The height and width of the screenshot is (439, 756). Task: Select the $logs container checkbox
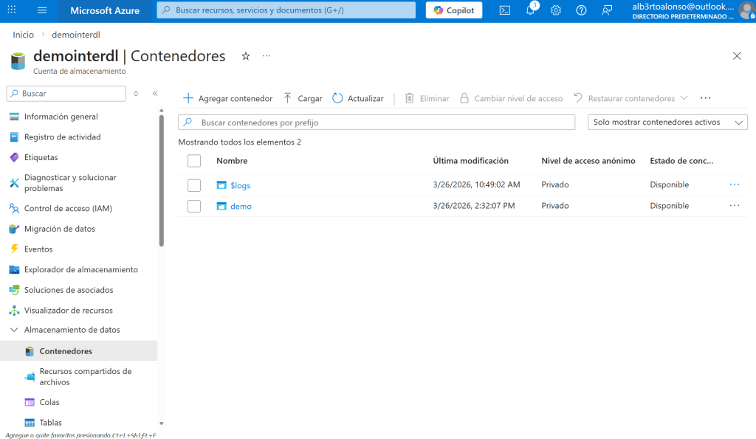pyautogui.click(x=194, y=185)
